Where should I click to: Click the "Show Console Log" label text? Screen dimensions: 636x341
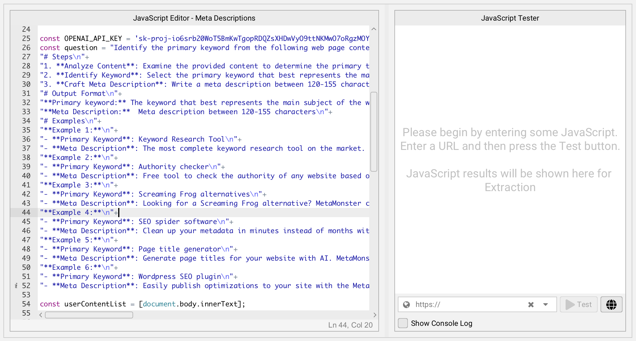click(441, 323)
